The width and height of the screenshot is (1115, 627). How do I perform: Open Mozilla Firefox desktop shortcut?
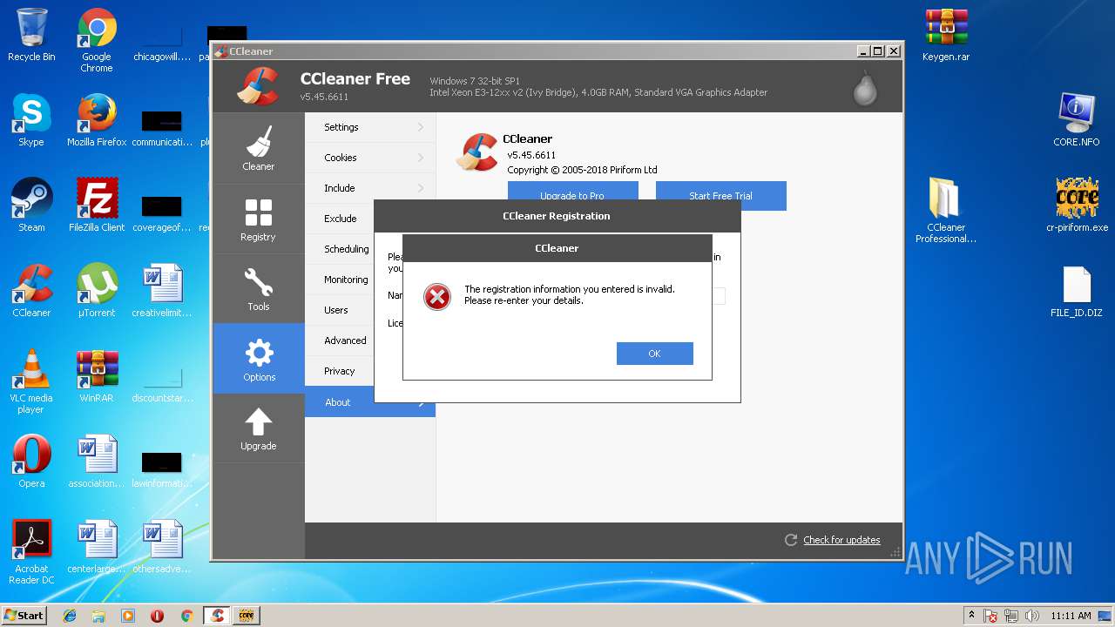point(97,120)
